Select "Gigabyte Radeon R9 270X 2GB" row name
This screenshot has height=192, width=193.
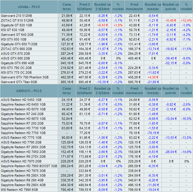23,156
